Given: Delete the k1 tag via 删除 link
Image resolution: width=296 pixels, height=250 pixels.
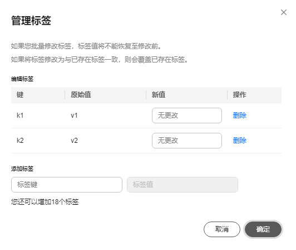Looking at the screenshot, I should pos(239,116).
